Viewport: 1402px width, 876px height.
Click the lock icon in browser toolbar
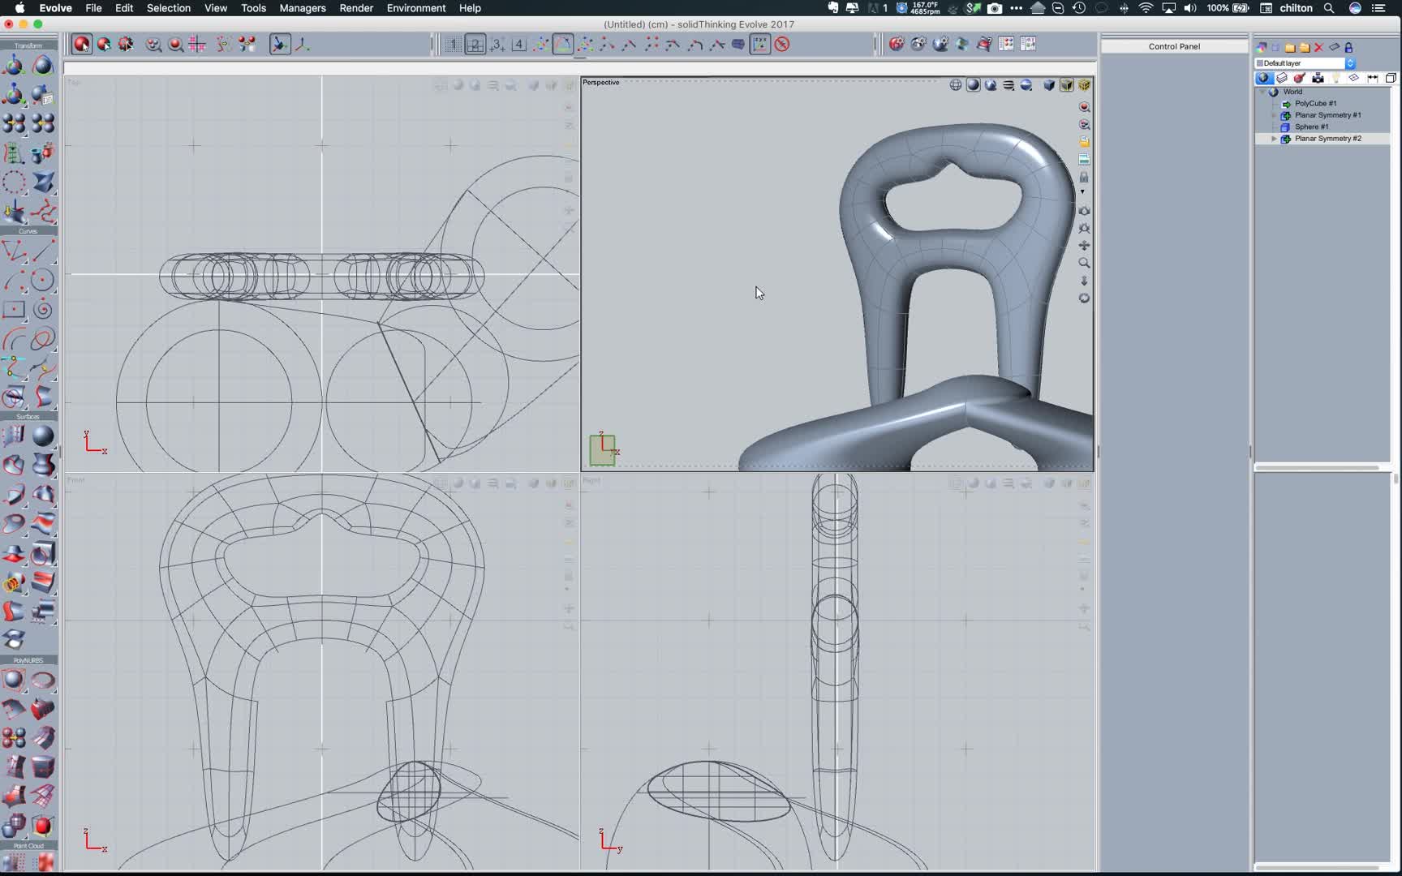pos(1348,48)
